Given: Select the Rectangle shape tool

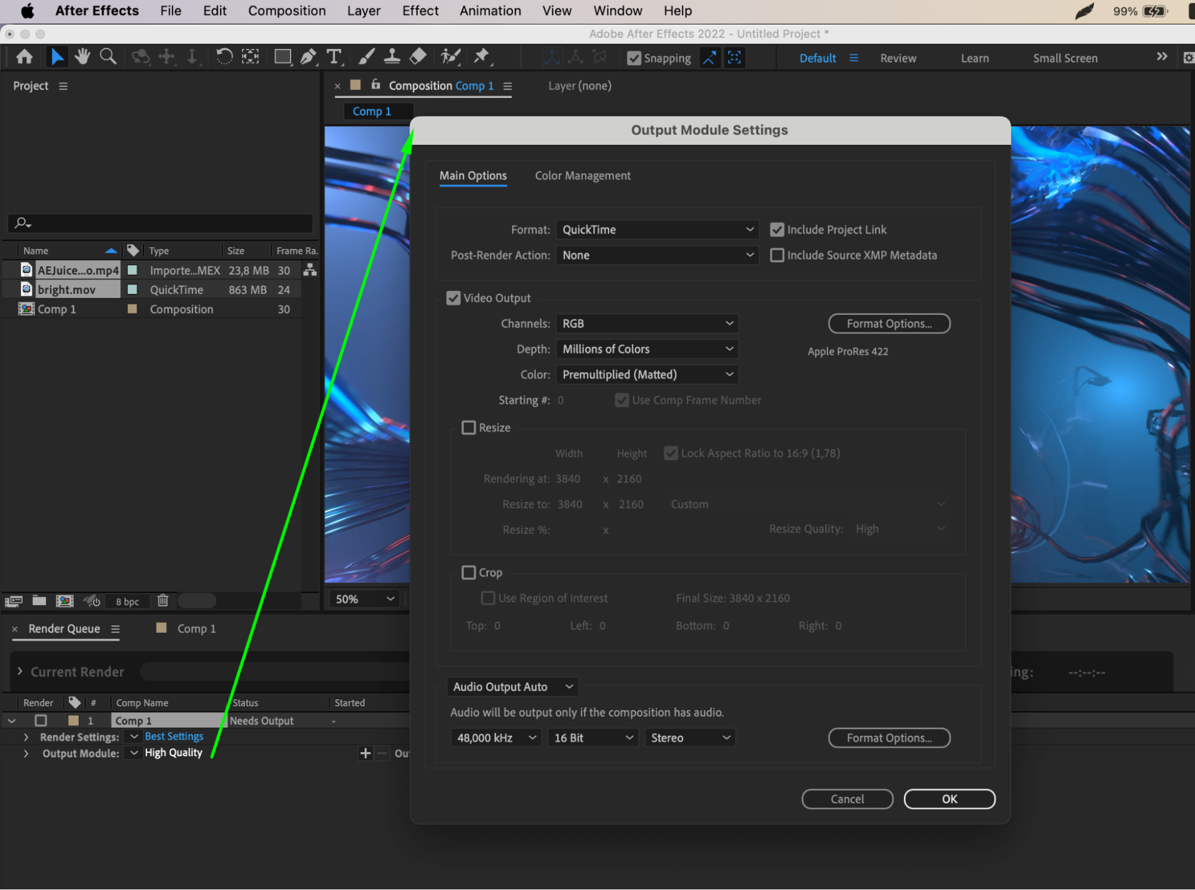Looking at the screenshot, I should 282,57.
